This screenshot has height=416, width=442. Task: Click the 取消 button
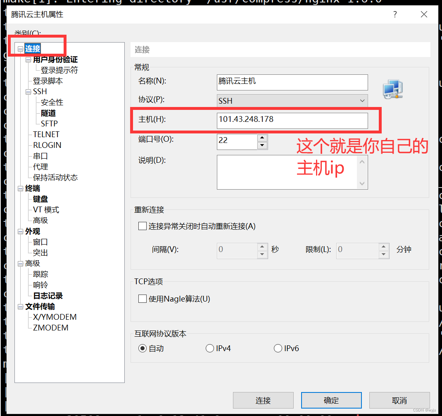tap(399, 400)
